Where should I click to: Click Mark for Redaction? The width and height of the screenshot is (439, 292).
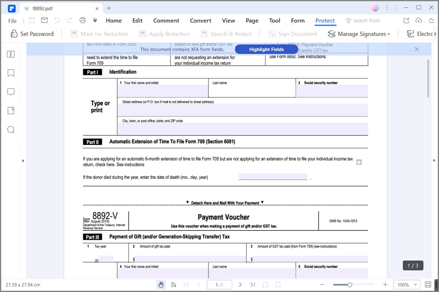[99, 34]
